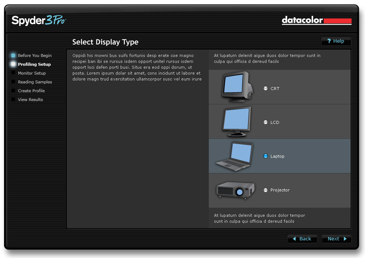Viewport: 365px width, 258px height.
Task: Go to the Next step
Action: click(x=336, y=239)
